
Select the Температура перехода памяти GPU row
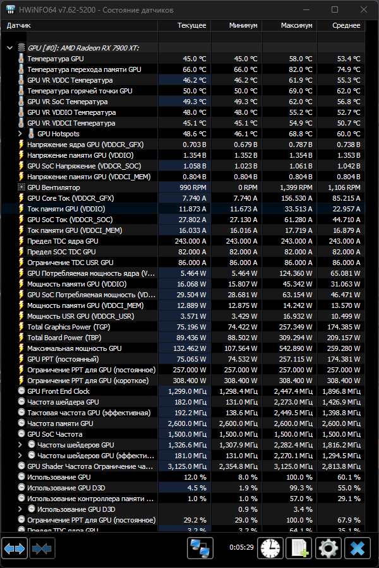183,69
